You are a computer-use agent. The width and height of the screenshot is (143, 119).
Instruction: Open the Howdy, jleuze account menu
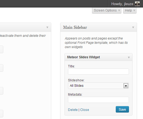122,4
